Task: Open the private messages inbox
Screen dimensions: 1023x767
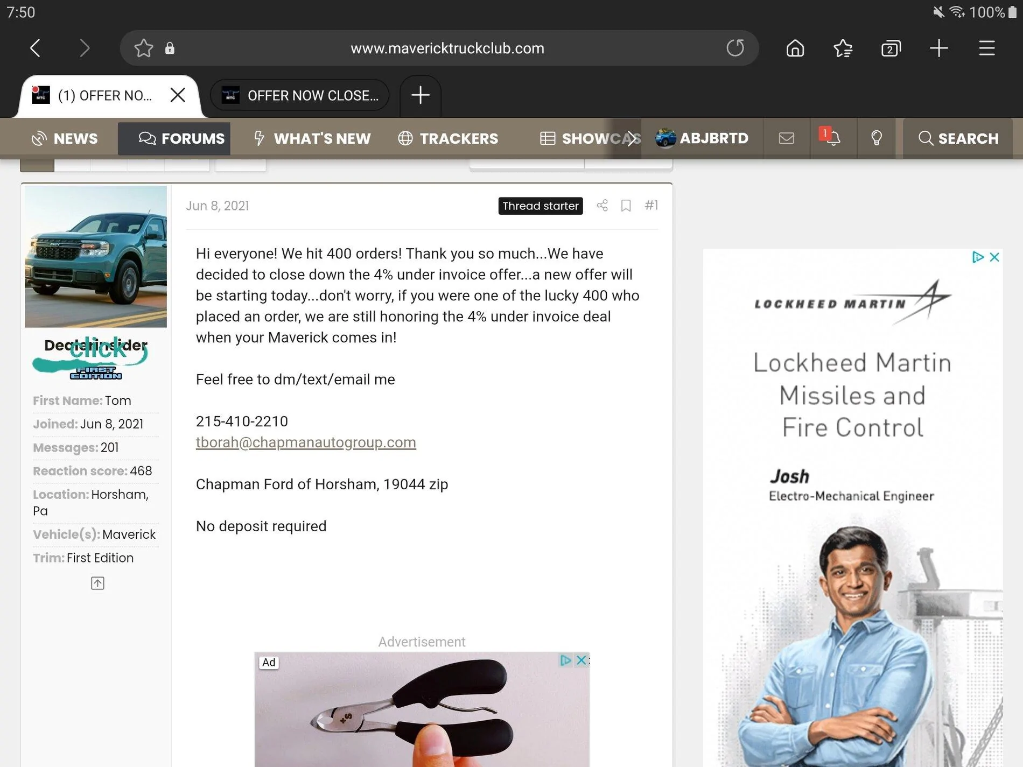Action: (786, 138)
